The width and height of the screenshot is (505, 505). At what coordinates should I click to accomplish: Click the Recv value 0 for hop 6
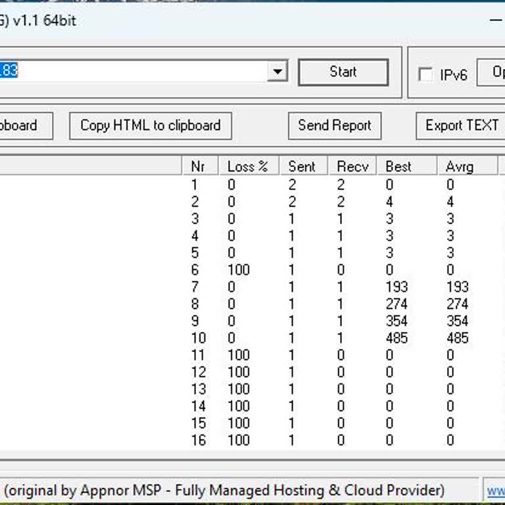tap(341, 270)
